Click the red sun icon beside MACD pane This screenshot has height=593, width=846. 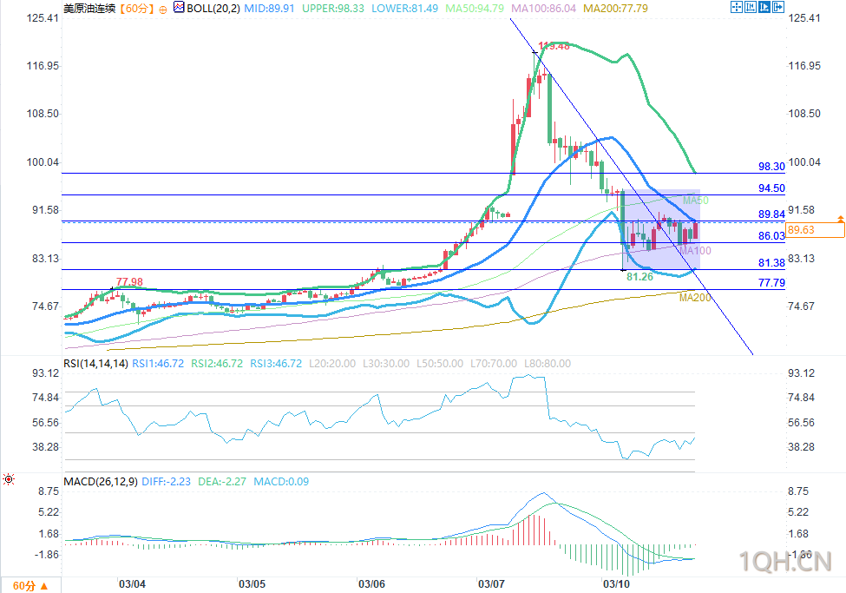(8, 479)
